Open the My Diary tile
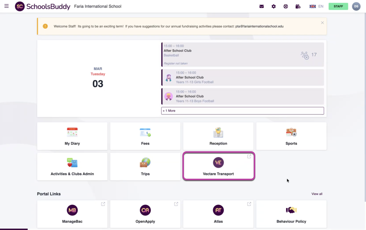The width and height of the screenshot is (366, 230). point(72,136)
